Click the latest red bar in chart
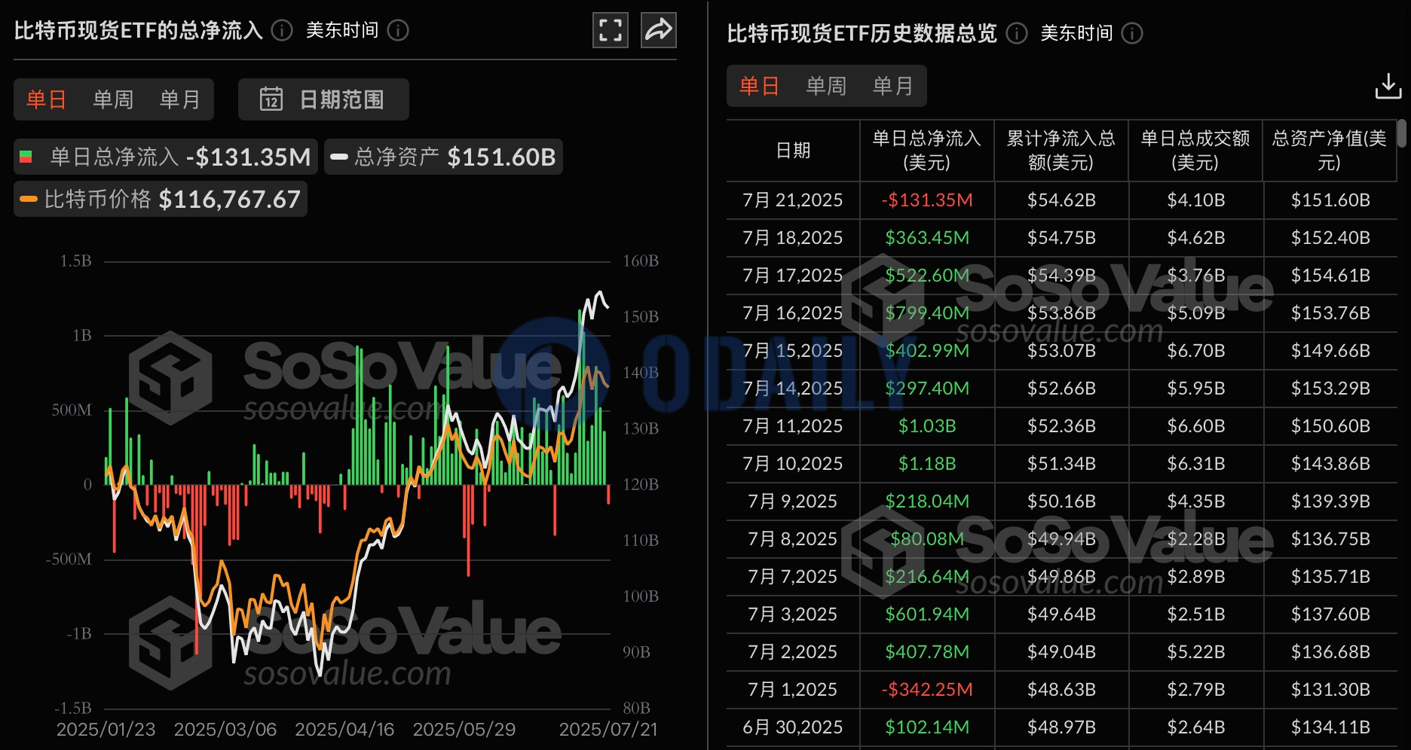The width and height of the screenshot is (1411, 750). pyautogui.click(x=608, y=495)
